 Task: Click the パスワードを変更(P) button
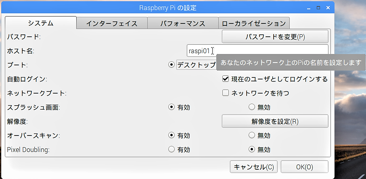coord(275,37)
